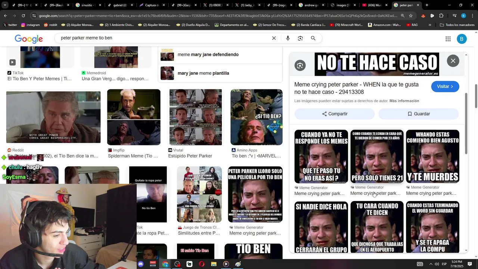478x269 pixels.
Task: Open related meme Tu cara cuando te dicen
Action: (377, 227)
